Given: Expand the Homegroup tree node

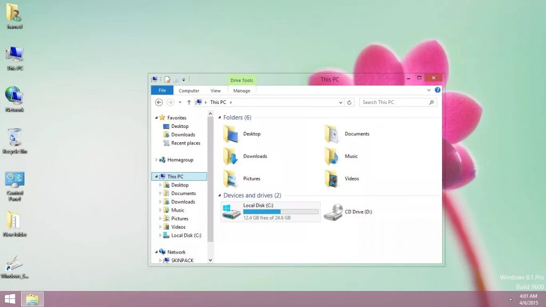Looking at the screenshot, I should (x=156, y=160).
